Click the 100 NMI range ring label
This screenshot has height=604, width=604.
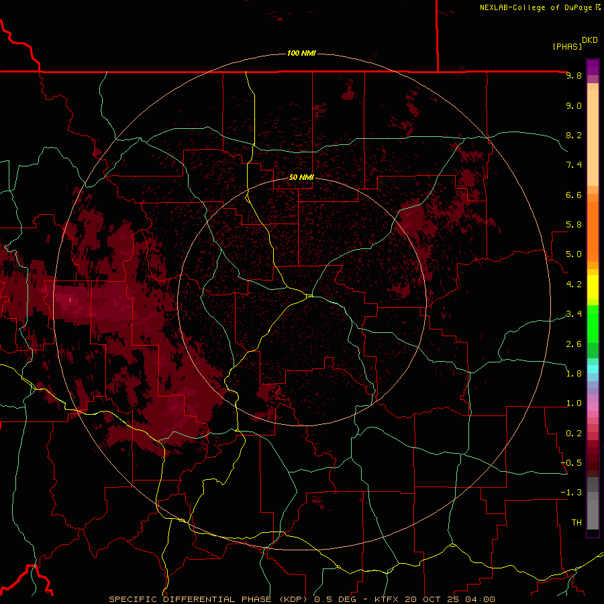point(301,53)
